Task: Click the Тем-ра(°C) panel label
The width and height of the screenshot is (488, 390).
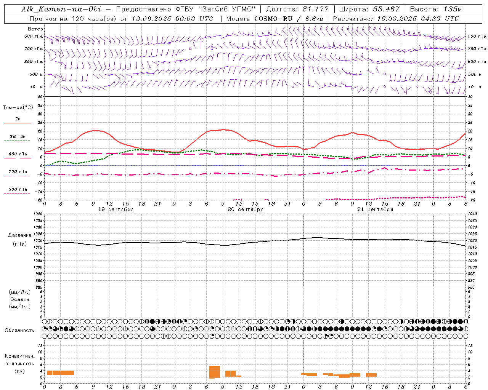Action: click(x=18, y=108)
